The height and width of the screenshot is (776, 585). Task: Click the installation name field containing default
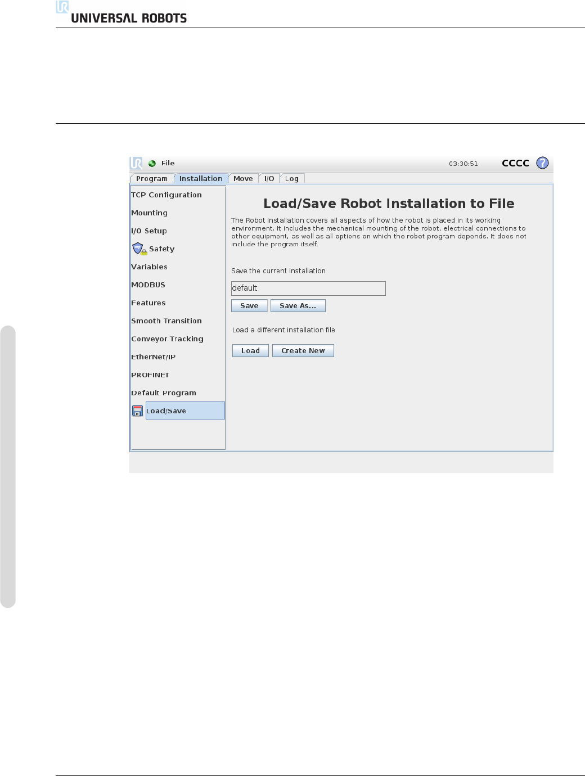pos(308,288)
